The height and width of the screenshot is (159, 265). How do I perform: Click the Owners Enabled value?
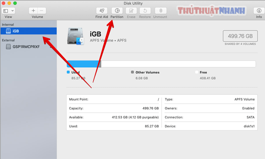248,108
